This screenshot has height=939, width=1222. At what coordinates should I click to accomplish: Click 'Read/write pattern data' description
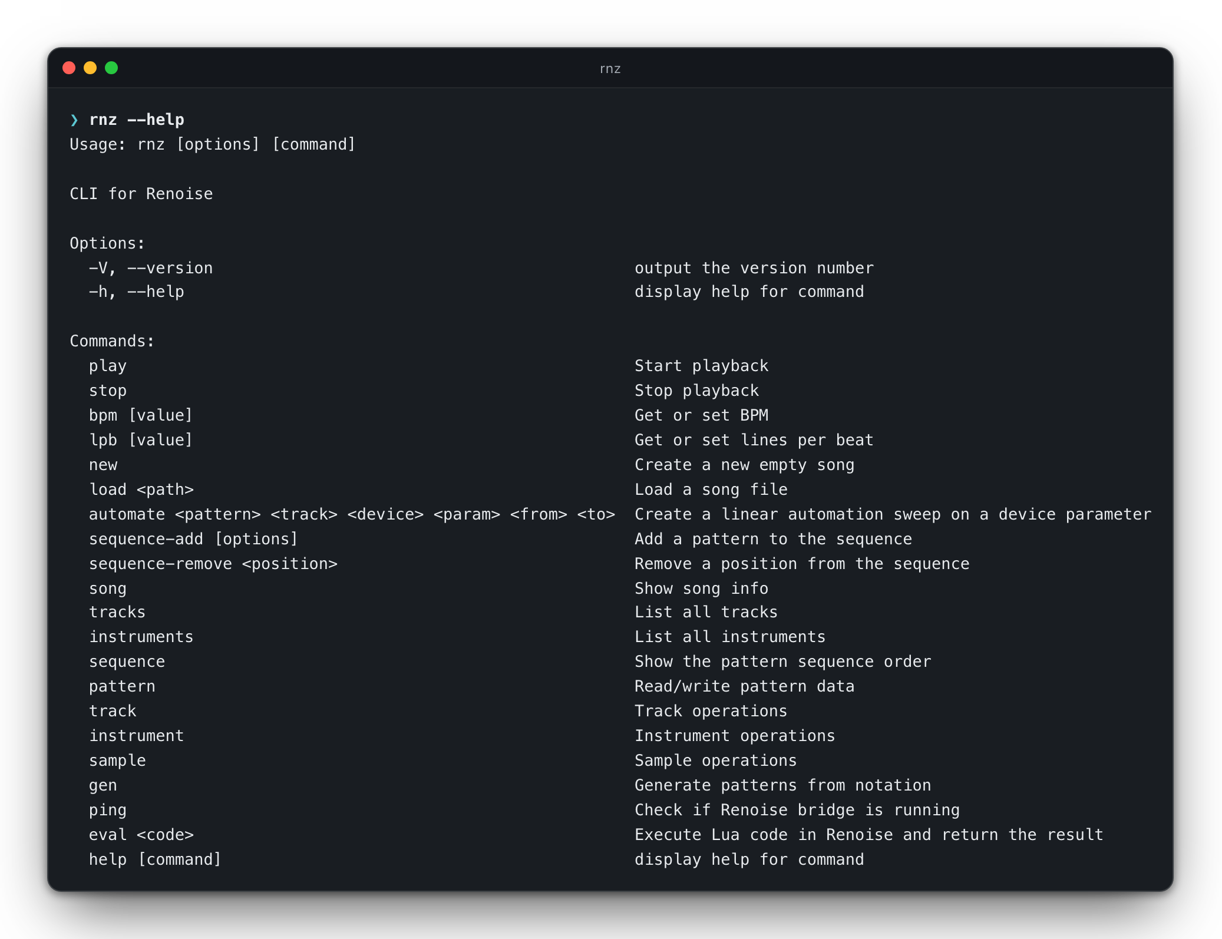coord(745,686)
